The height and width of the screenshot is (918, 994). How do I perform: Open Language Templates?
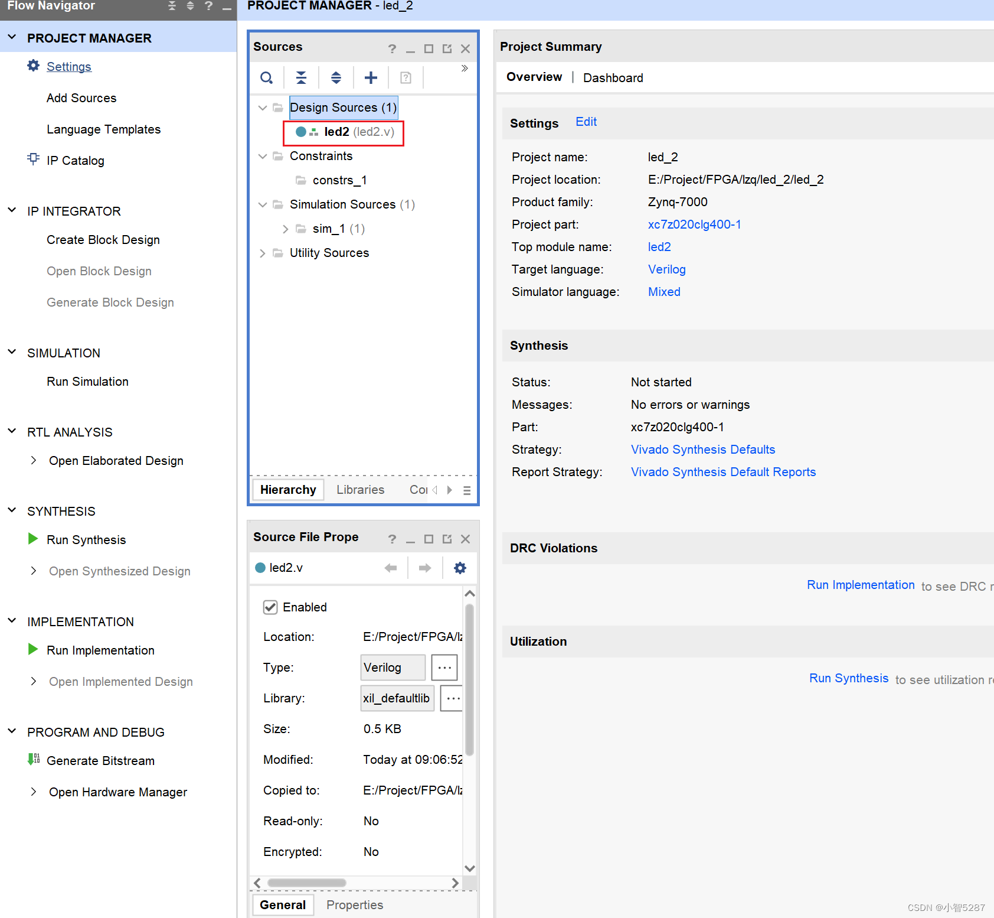click(x=104, y=129)
